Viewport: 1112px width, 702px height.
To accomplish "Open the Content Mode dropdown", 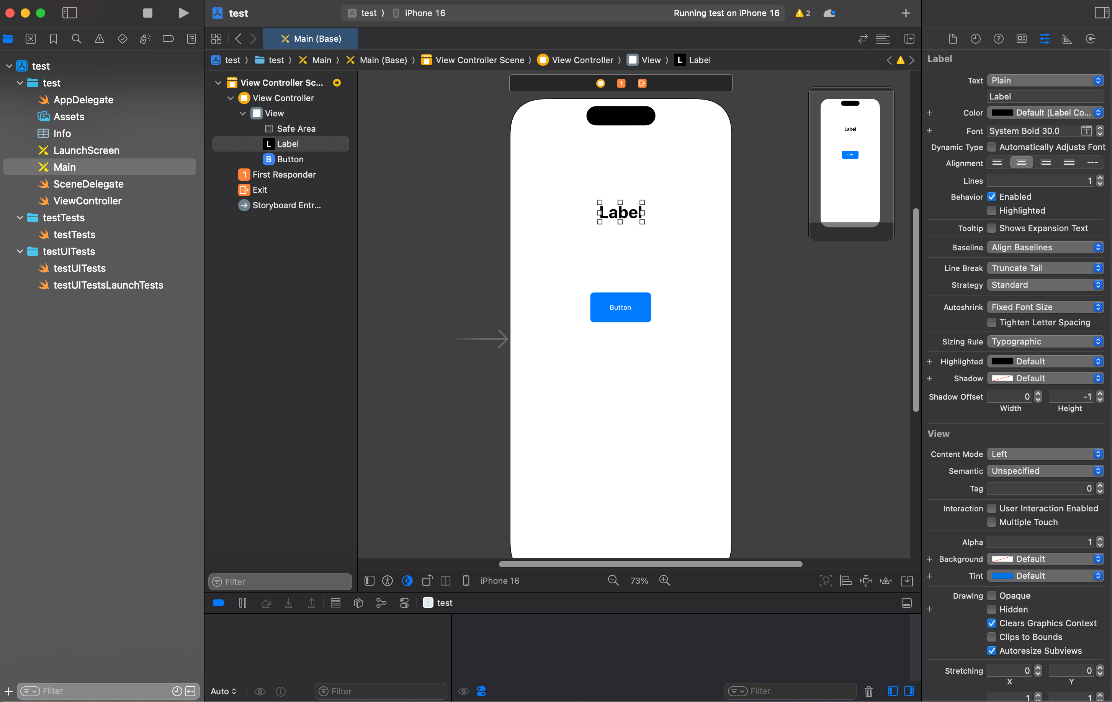I will coord(1045,454).
